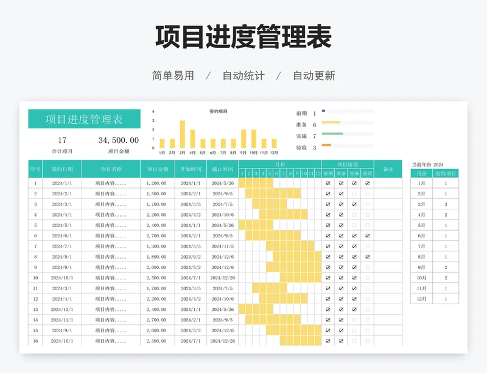Image resolution: width=487 pixels, height=373 pixels.
Task: Select the 开始时间 column header
Action: (x=191, y=169)
